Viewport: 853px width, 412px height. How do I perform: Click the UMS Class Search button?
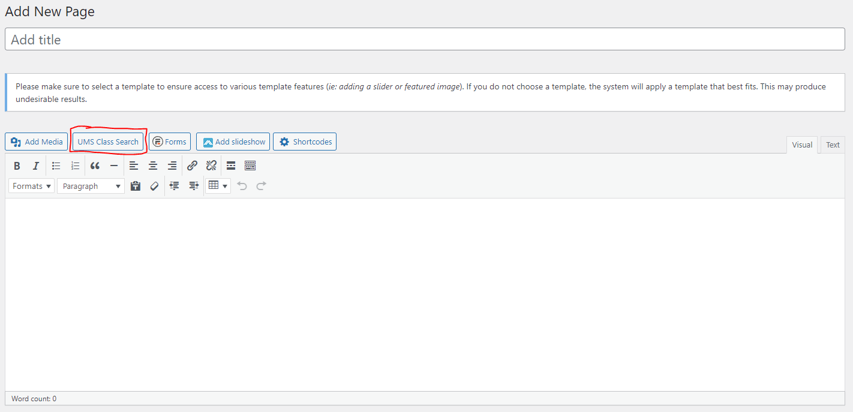coord(108,142)
